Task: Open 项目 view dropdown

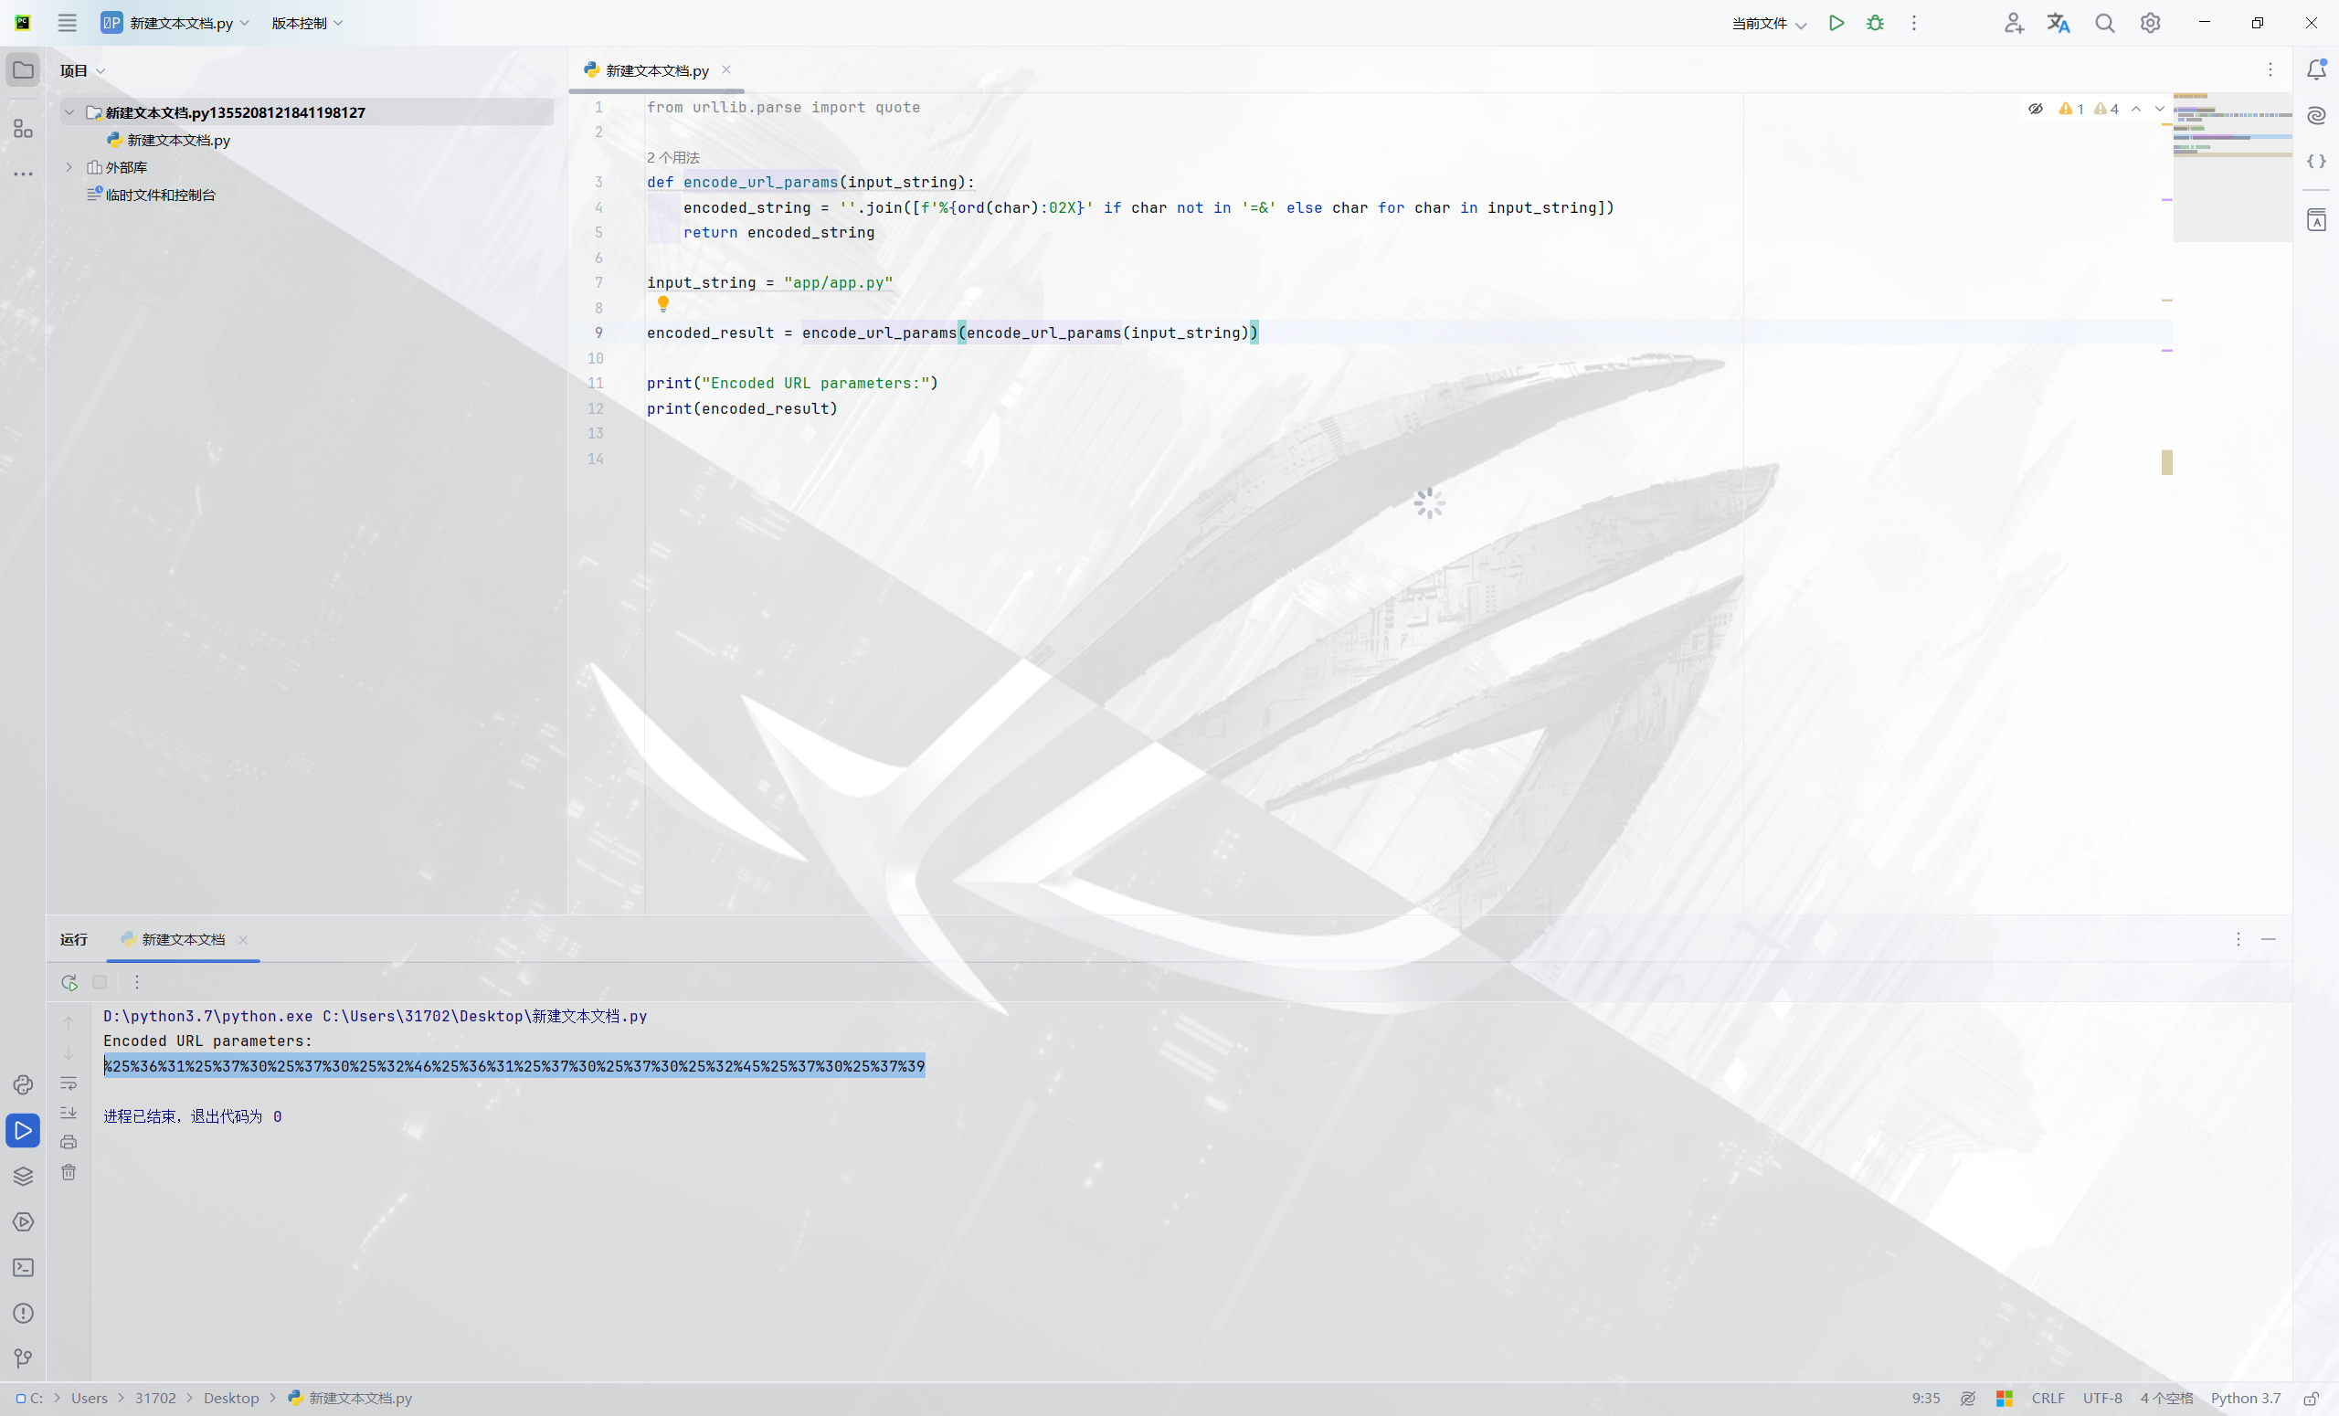Action: click(82, 70)
